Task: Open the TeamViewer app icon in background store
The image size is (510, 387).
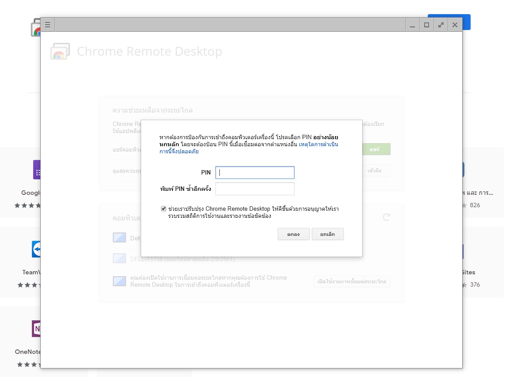Action: [36, 249]
